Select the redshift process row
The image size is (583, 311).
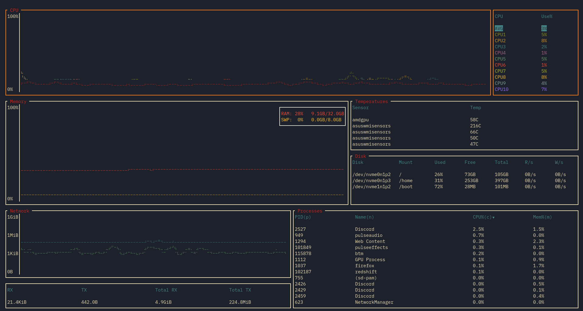click(x=435, y=272)
